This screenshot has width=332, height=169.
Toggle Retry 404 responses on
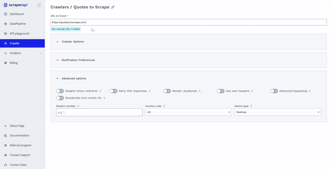113,91
